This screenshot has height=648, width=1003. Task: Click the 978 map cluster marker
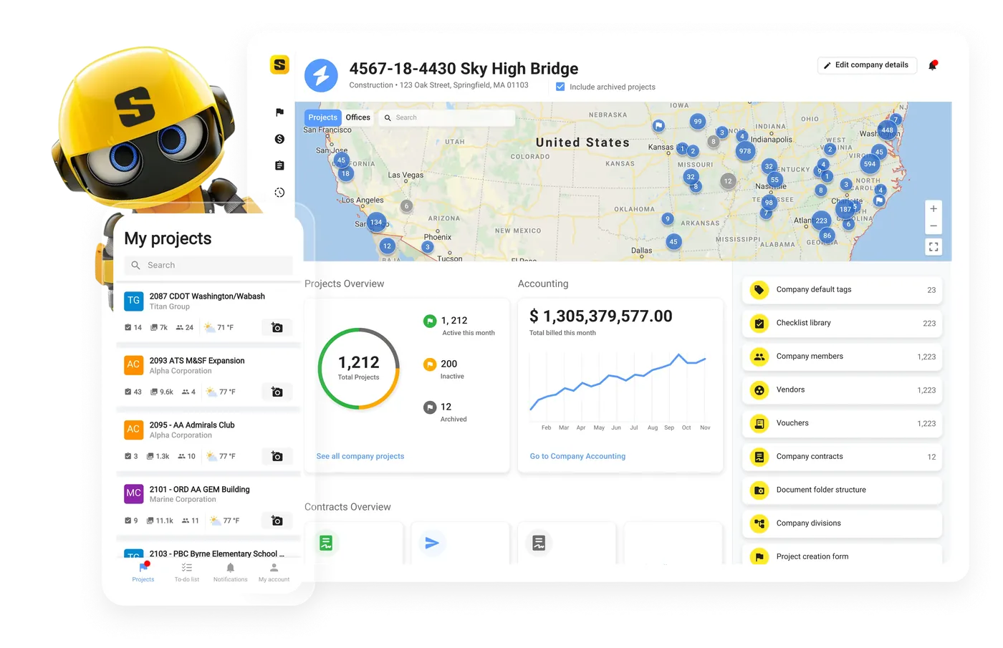tap(745, 151)
